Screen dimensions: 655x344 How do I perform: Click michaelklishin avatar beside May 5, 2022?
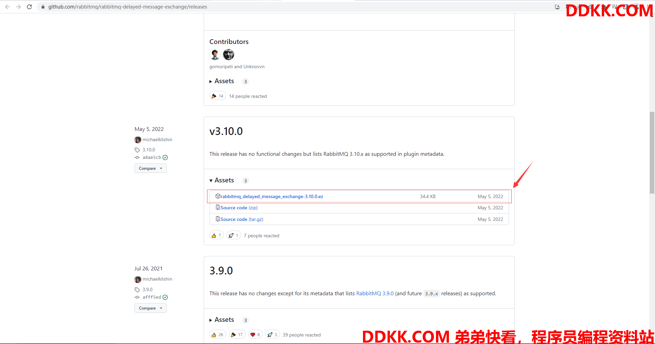click(x=138, y=140)
